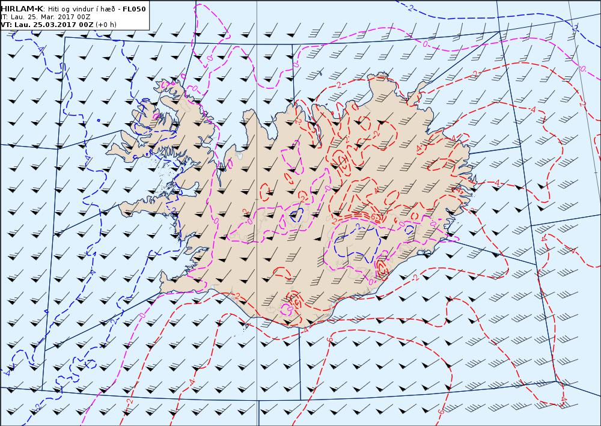The image size is (601, 426).
Task: Select the 'IT: Lau. 25. Mar. 2017 00Z' line
Action: [46, 17]
